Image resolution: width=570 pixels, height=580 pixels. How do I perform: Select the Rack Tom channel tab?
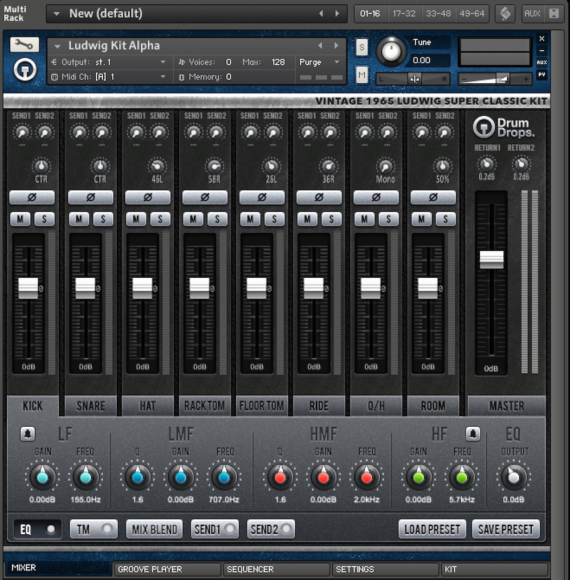[205, 406]
